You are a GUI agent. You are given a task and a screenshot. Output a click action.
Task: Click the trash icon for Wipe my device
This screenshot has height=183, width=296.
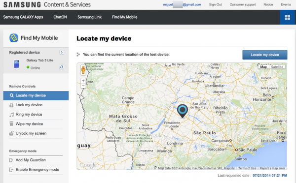(x=11, y=123)
